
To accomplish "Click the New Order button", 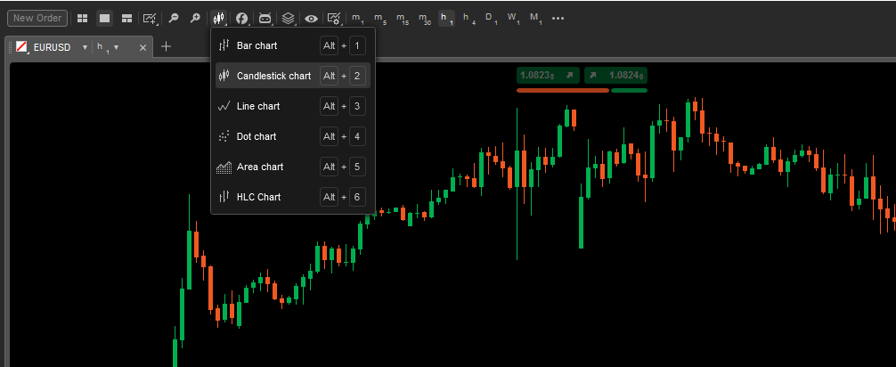I will click(37, 18).
